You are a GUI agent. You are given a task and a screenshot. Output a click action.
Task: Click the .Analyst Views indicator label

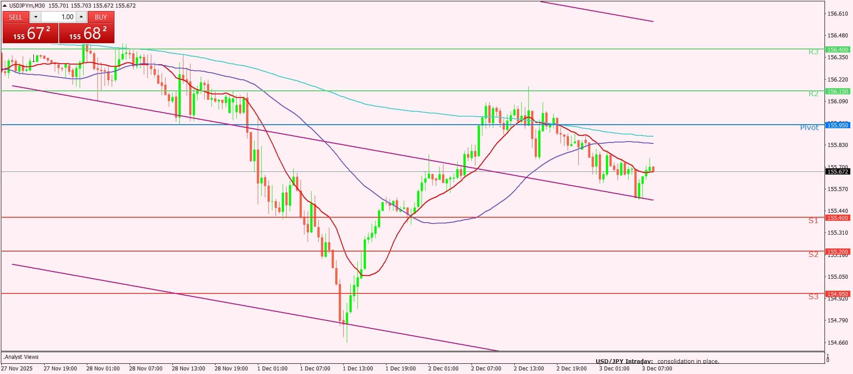21,357
